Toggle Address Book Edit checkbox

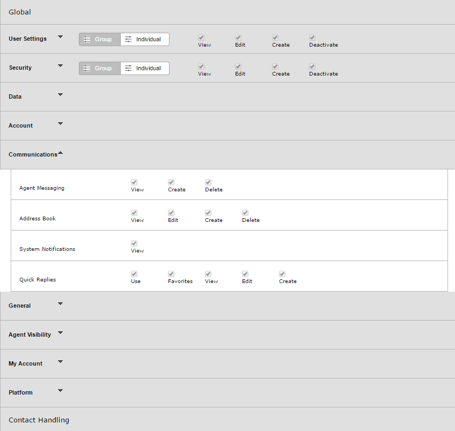tap(171, 213)
